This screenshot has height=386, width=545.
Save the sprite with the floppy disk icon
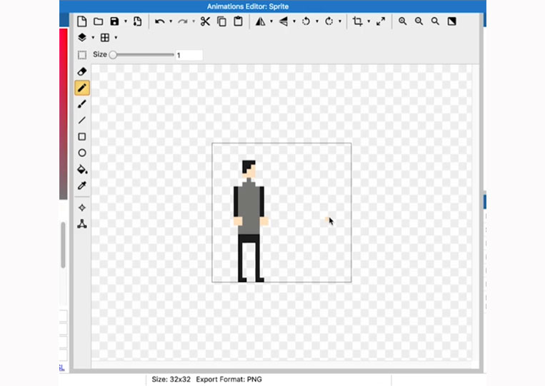point(114,21)
